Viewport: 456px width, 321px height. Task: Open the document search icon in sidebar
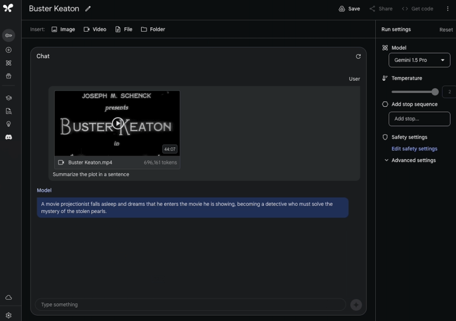[x=9, y=111]
